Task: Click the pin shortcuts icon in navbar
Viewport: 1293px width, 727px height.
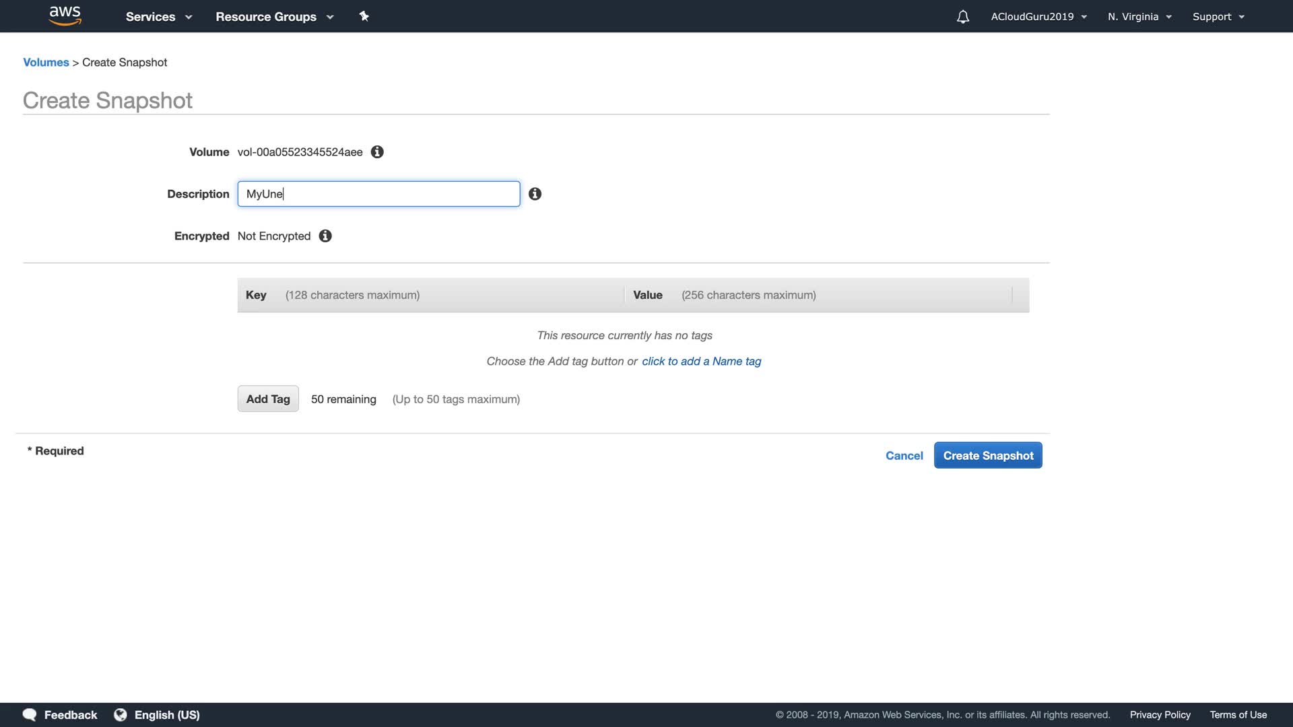Action: point(364,16)
